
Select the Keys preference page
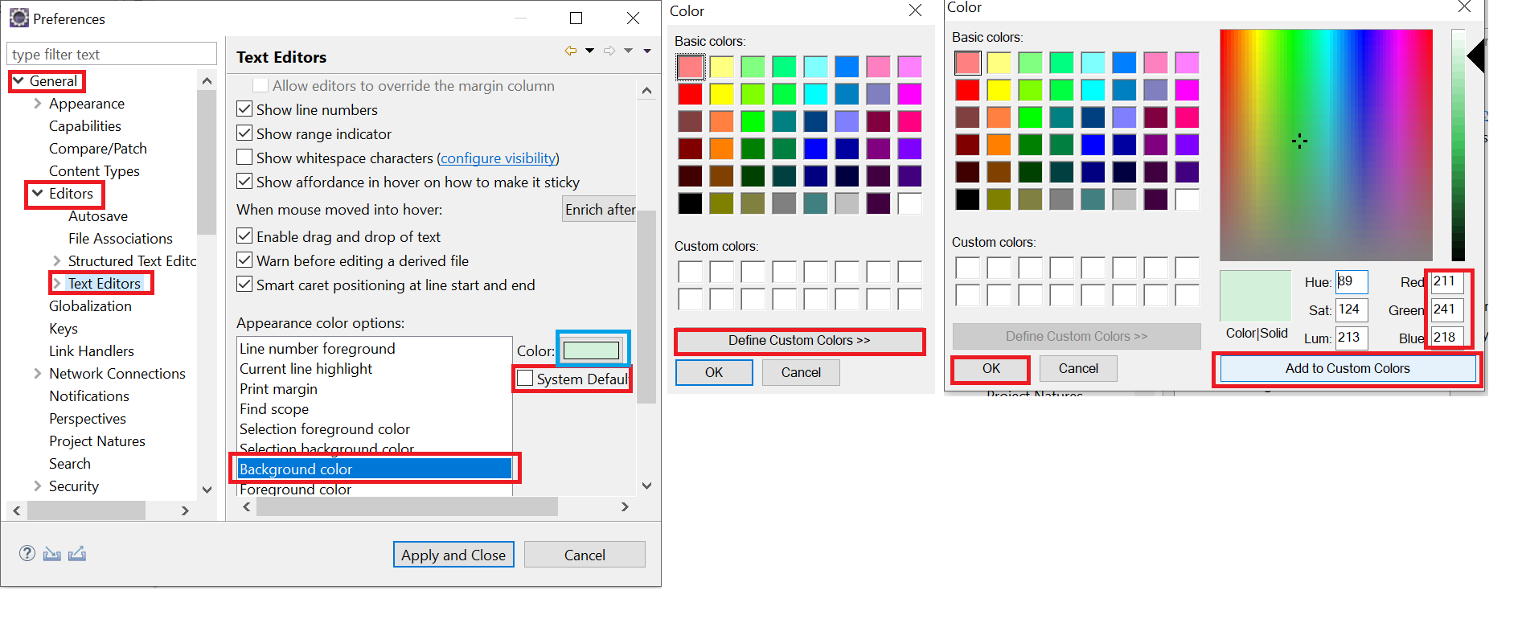(64, 328)
